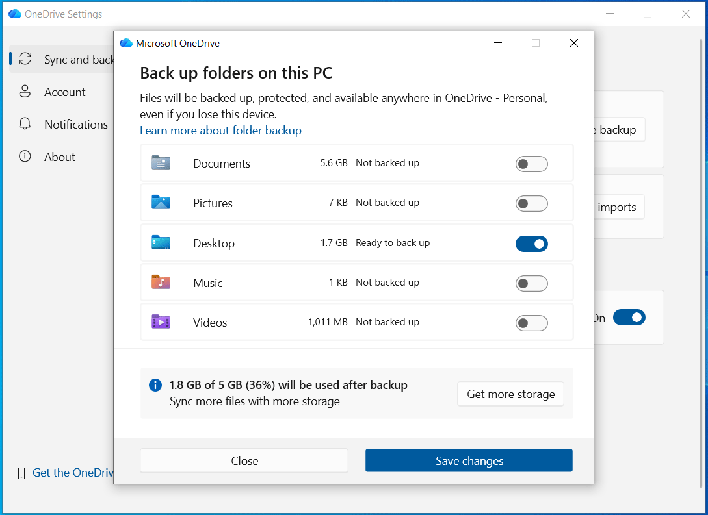Screen dimensions: 708x515
Task: Click Not backed up status in the Pictures row
Action: pos(387,203)
